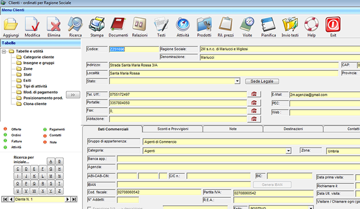Click the Sede Legale button
The image size is (360, 209).
[x=262, y=81]
